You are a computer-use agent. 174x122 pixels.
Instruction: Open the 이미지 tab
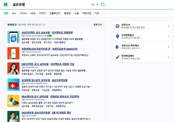42,13
